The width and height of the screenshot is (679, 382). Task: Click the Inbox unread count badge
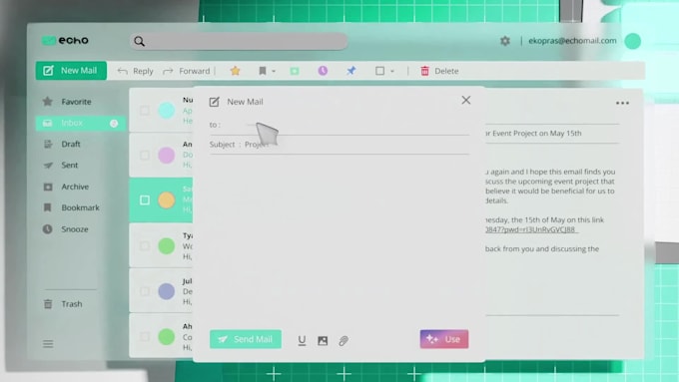click(114, 124)
